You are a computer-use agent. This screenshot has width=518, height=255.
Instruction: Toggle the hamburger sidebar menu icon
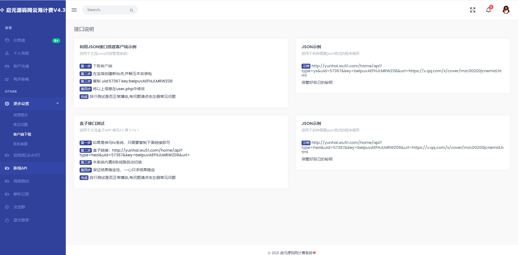pos(74,10)
